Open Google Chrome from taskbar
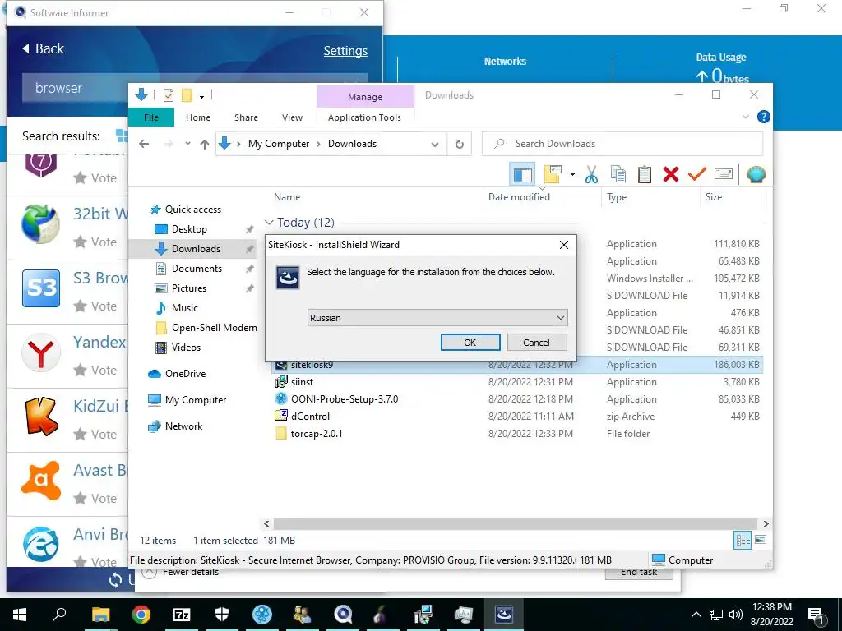Screen dimensions: 842x631 coord(141,615)
